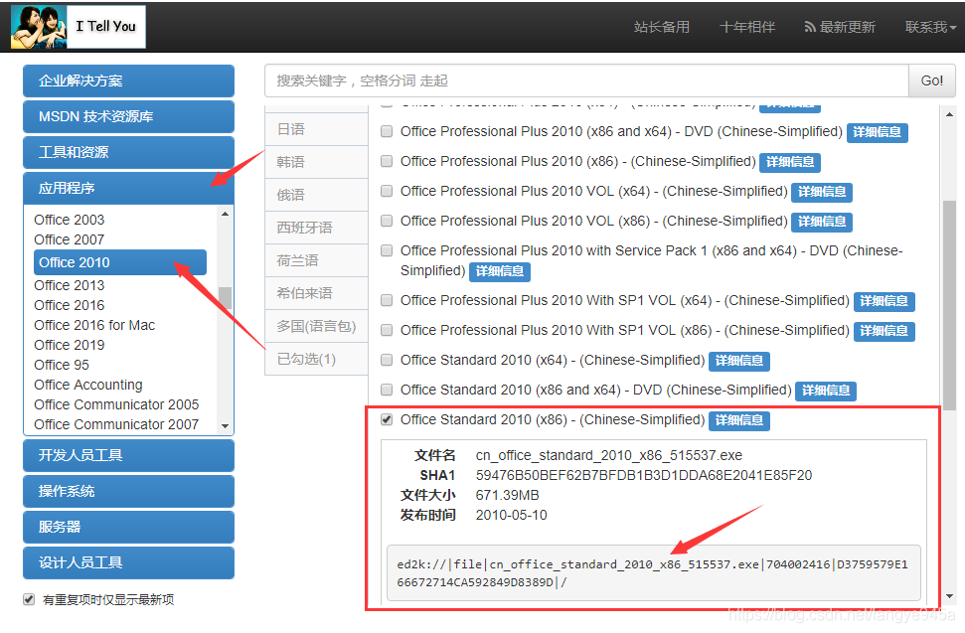Viewport: 965px width, 633px height.
Task: Click the application list scroll-down arrow
Action: pos(226,425)
